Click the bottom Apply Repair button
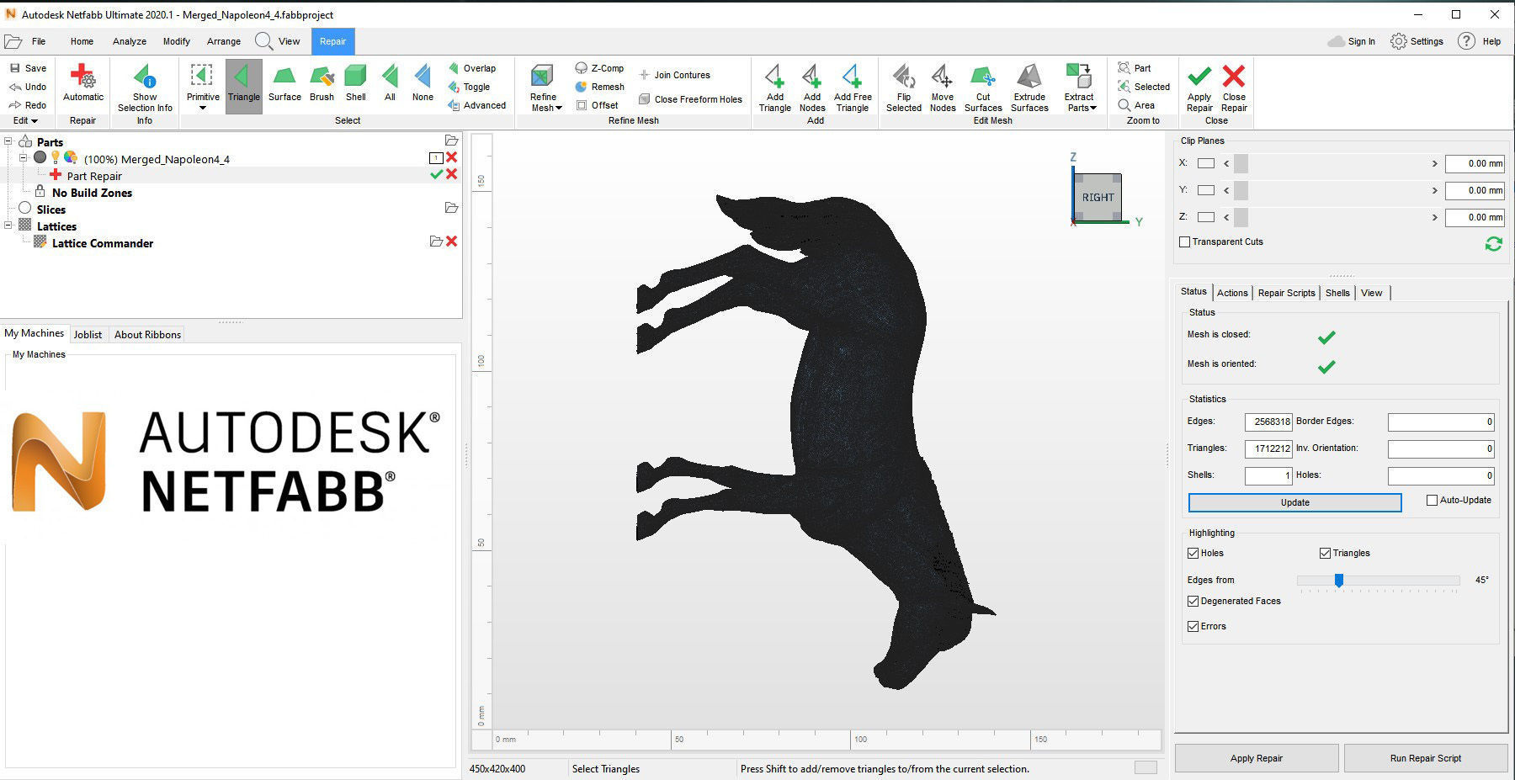This screenshot has width=1515, height=780. [1257, 758]
